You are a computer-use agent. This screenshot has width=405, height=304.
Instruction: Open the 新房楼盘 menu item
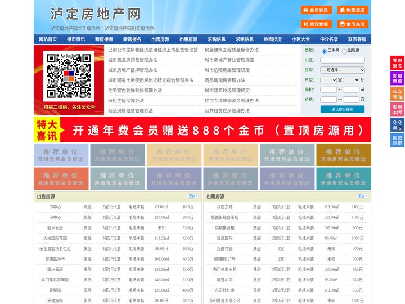(x=104, y=39)
